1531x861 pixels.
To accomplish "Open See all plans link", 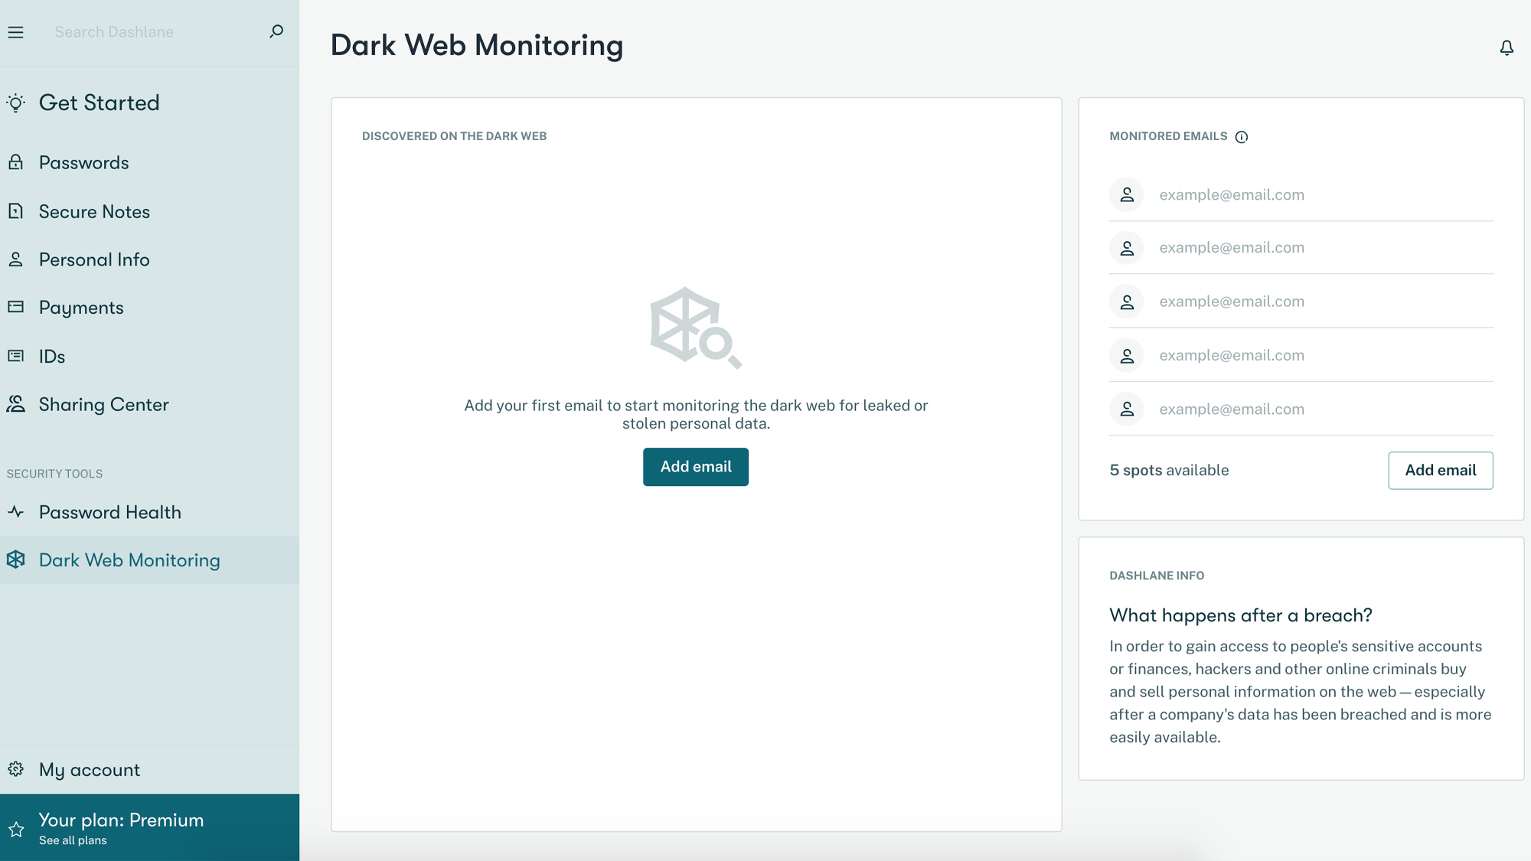I will tap(73, 840).
